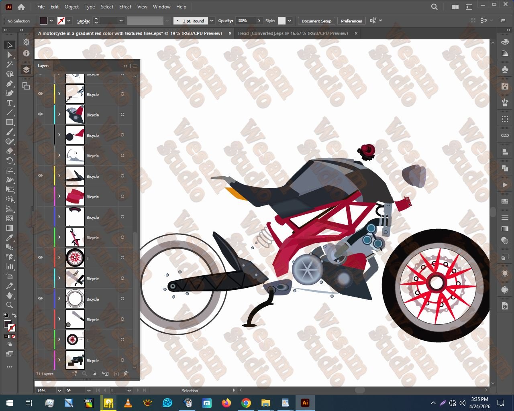Open the Window menu

coord(162,7)
